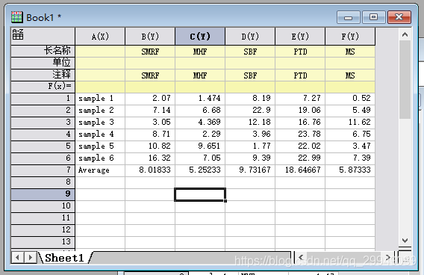Click the cell with value 22.99
This screenshot has width=424, height=275.
click(300, 158)
